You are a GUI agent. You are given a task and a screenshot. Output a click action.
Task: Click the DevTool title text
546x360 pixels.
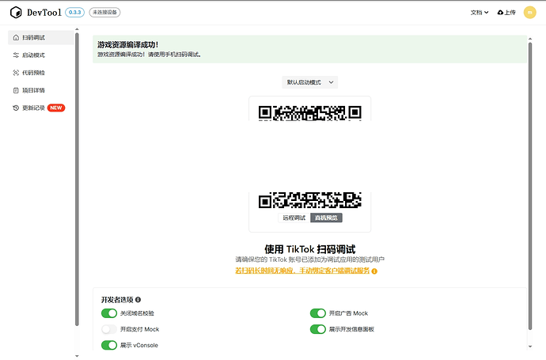tap(44, 13)
